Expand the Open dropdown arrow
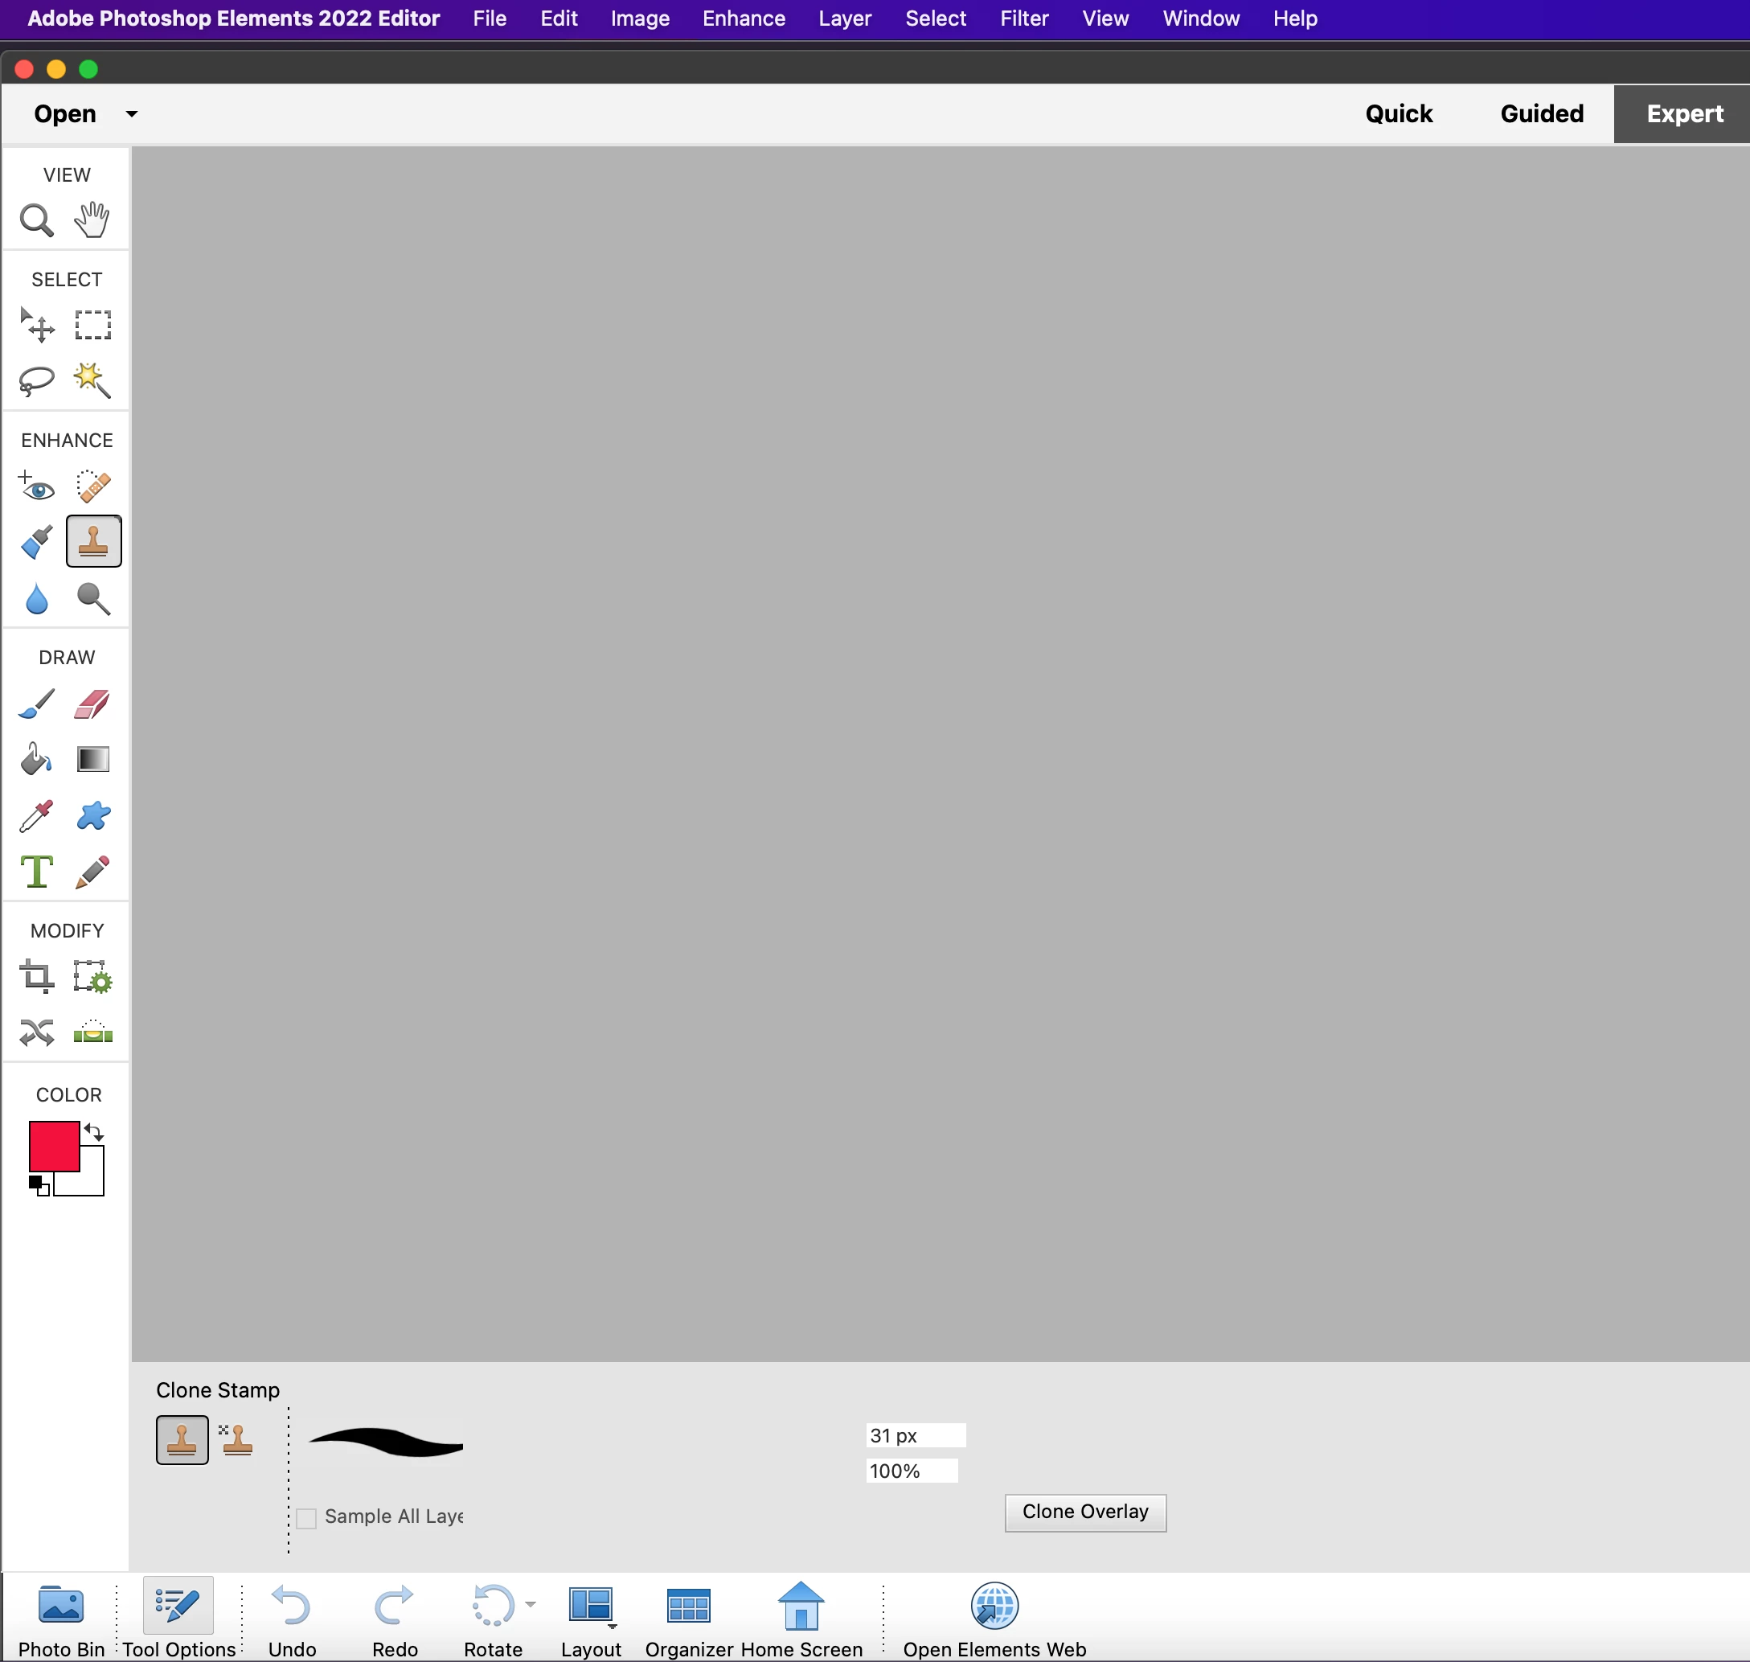This screenshot has height=1662, width=1750. [x=132, y=113]
